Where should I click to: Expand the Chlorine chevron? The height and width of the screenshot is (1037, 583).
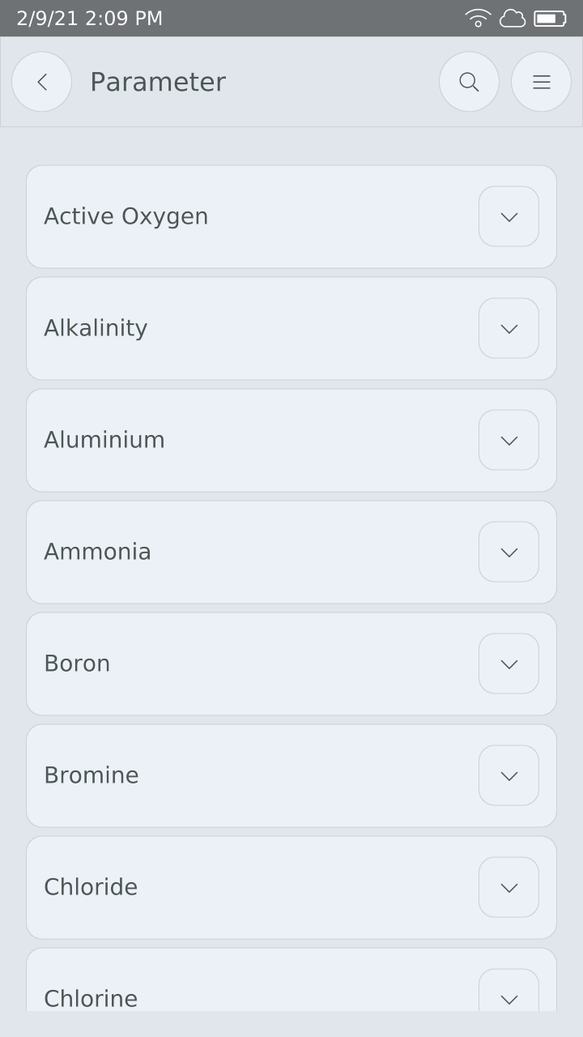pos(509,993)
